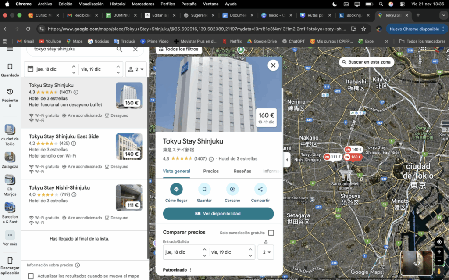Click the map's locate-me icon

439,242
